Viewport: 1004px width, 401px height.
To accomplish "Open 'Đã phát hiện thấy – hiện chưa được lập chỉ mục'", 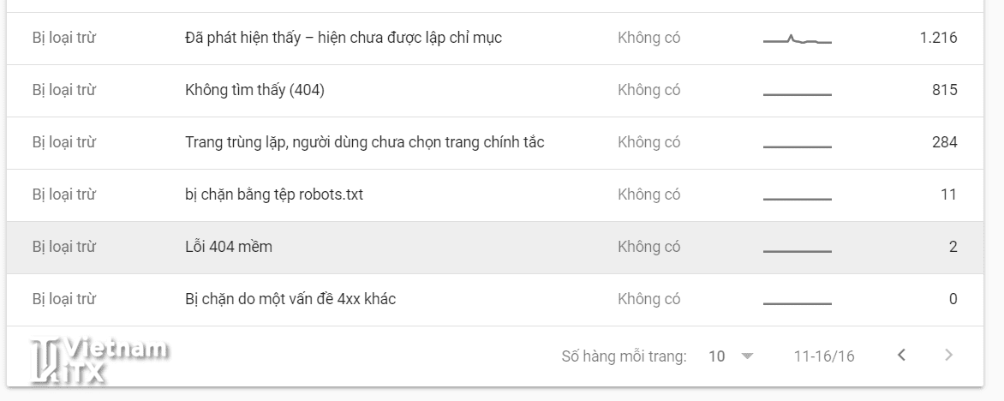I will point(343,38).
